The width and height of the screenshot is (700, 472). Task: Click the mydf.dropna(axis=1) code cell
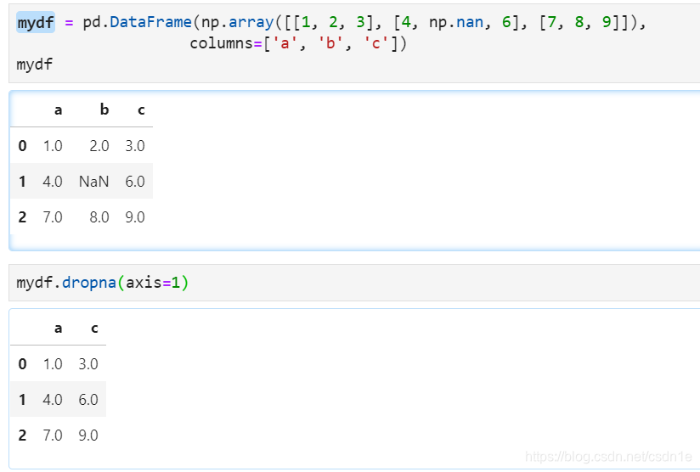coord(354,283)
